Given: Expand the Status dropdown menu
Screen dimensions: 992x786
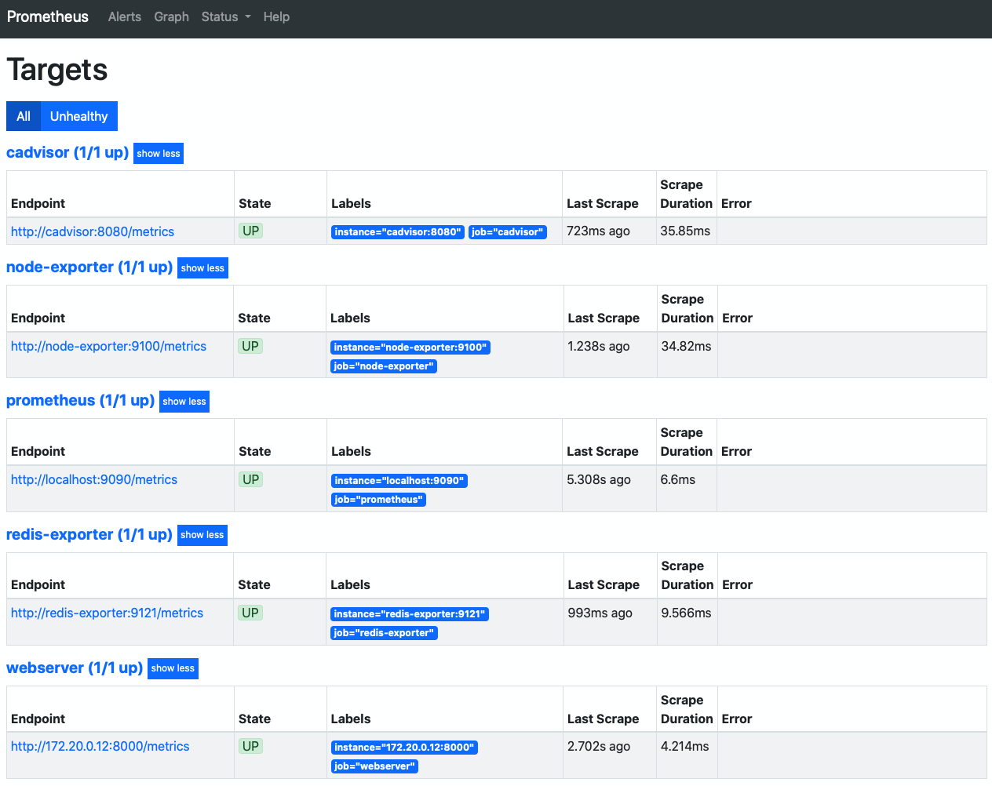Looking at the screenshot, I should [226, 16].
